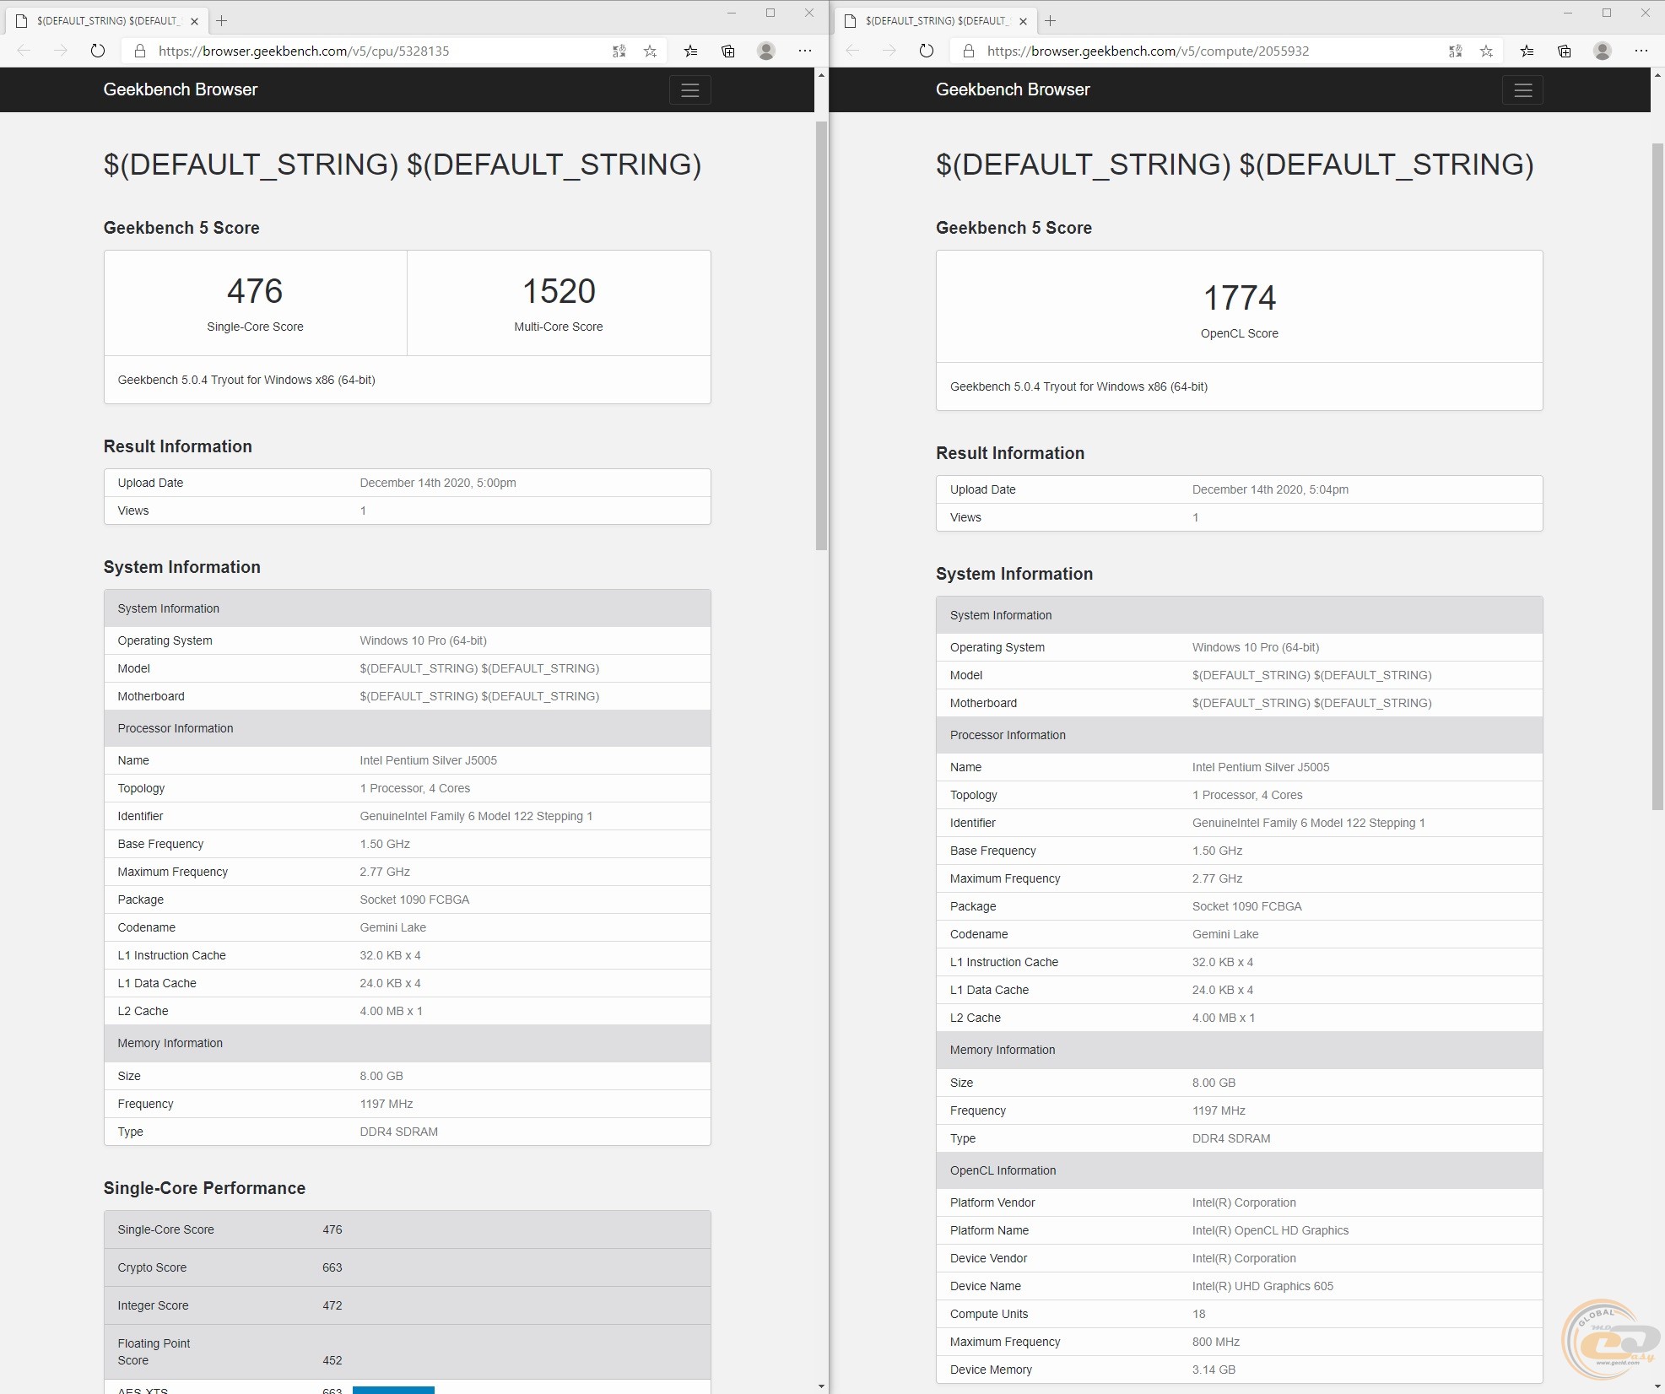Viewport: 1665px width, 1394px height.
Task: Click the 1520 Multi-Core Score value
Action: 559,291
